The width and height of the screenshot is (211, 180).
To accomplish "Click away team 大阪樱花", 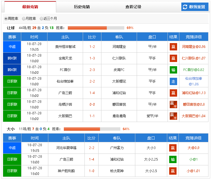I will pyautogui.click(x=119, y=81).
